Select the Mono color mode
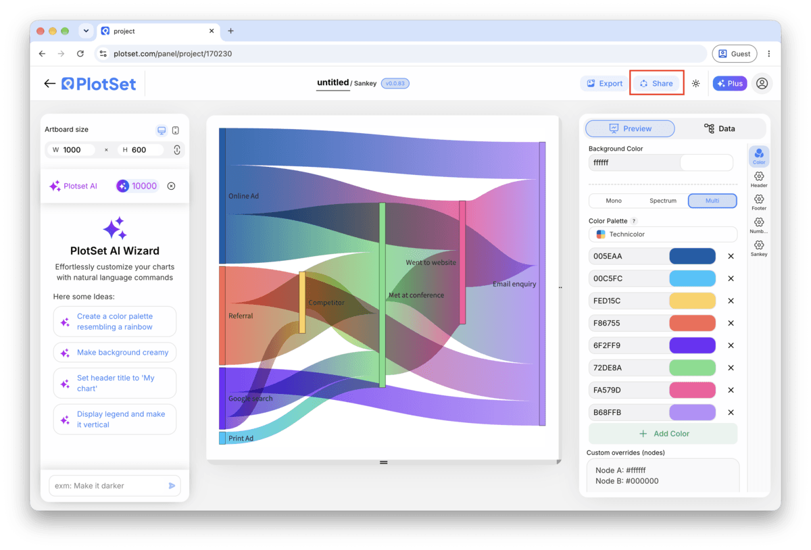Screen dimensions: 811x550 [x=614, y=201]
